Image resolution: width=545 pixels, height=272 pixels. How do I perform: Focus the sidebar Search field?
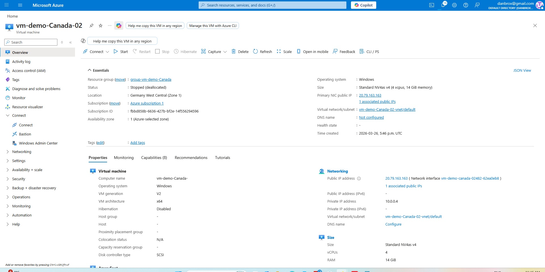click(31, 42)
